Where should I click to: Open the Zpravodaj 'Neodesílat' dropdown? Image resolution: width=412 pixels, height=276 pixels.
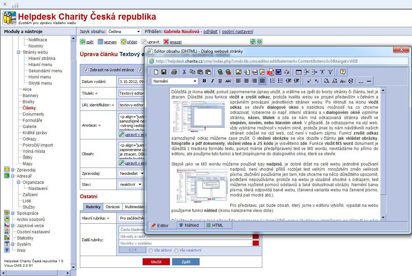(x=131, y=173)
